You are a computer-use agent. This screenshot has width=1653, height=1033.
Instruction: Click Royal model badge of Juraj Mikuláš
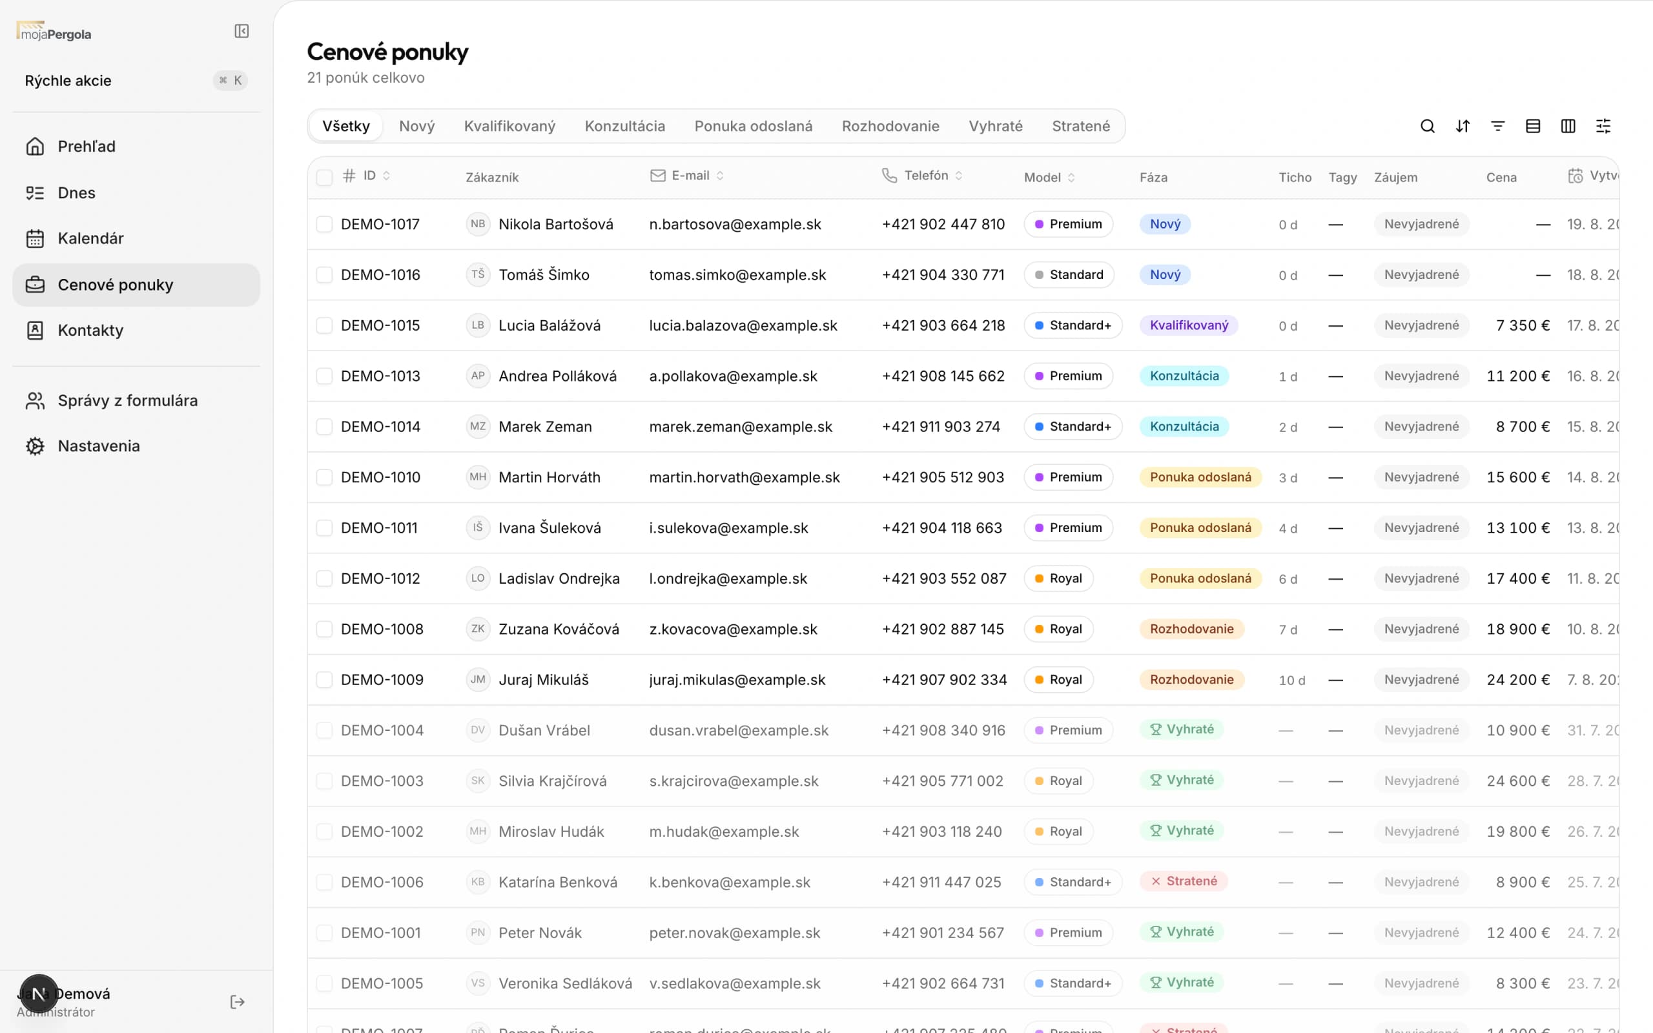pyautogui.click(x=1059, y=680)
